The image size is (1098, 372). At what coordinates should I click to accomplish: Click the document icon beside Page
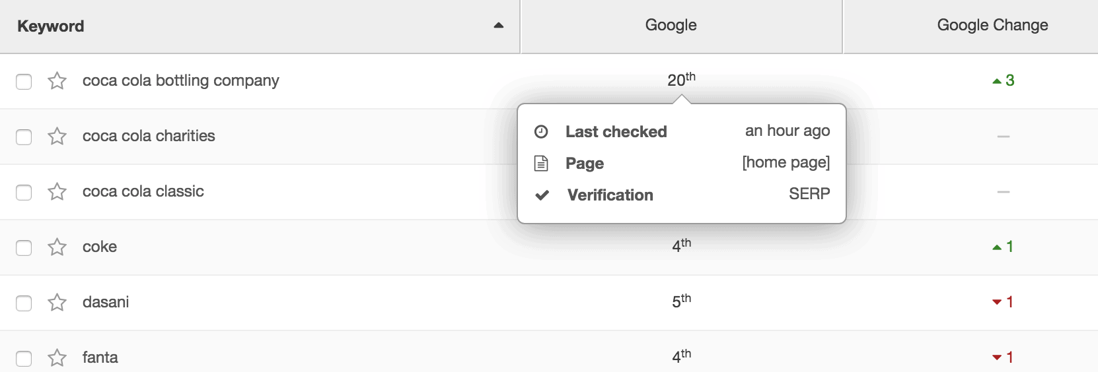[x=541, y=164]
